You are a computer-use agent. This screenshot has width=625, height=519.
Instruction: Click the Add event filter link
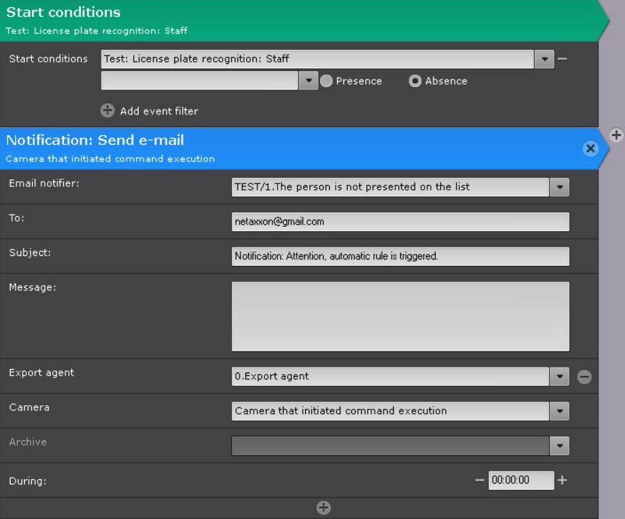159,111
